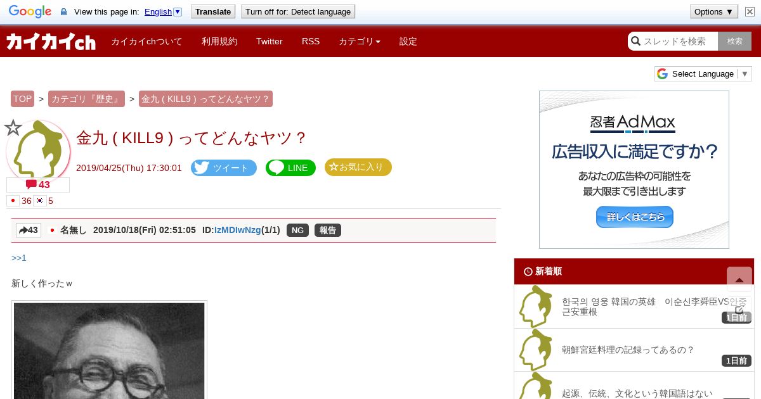The height and width of the screenshot is (399, 761).
Task: Share via the ツイート button
Action: (x=224, y=168)
